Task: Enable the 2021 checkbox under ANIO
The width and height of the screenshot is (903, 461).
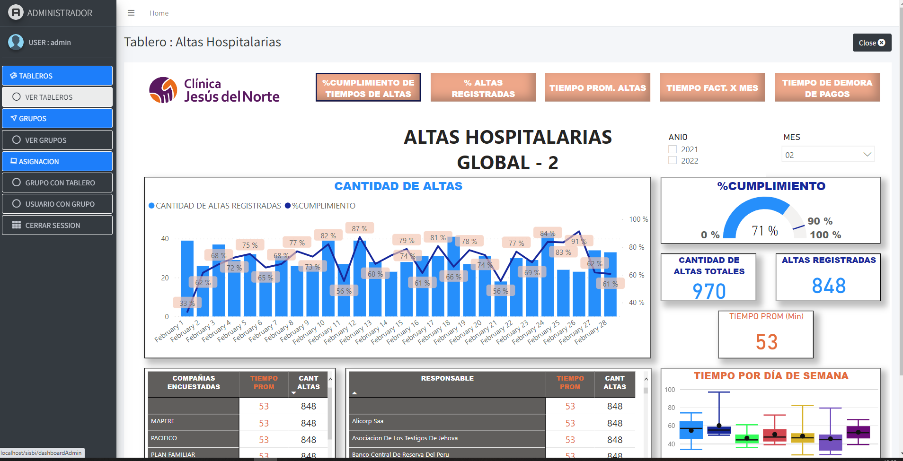Action: pyautogui.click(x=672, y=149)
